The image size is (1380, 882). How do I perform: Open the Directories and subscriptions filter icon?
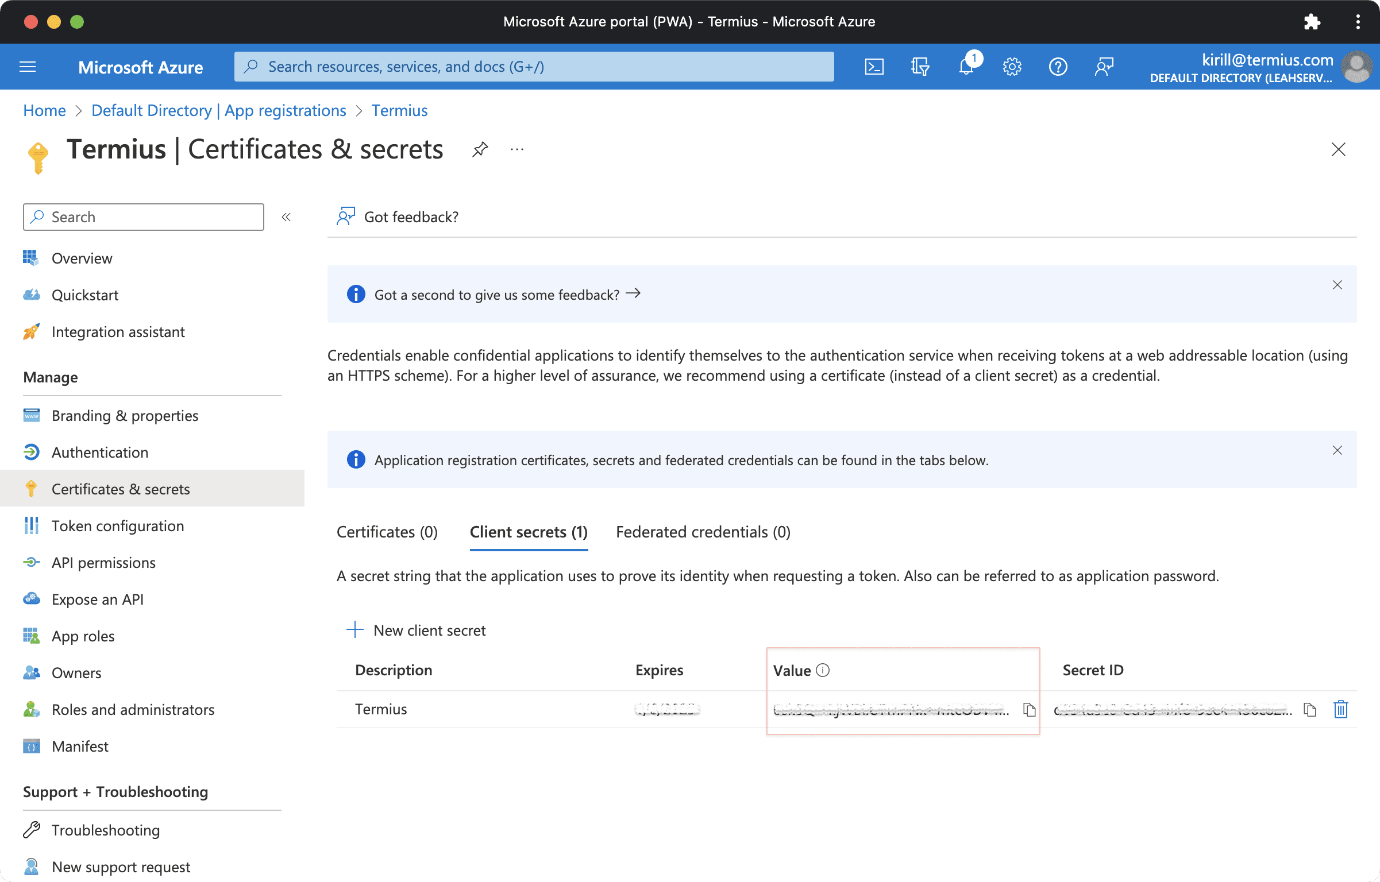pos(920,67)
